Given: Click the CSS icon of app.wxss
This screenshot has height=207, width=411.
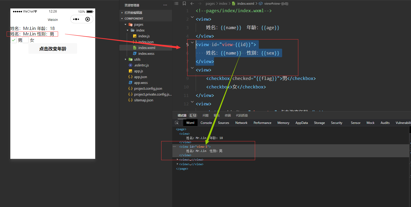Looking at the screenshot, I should [130, 83].
